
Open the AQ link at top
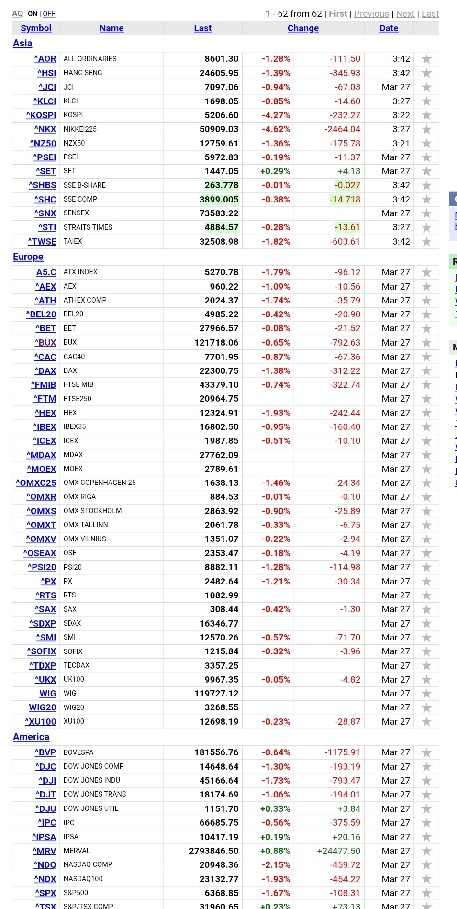click(x=17, y=14)
